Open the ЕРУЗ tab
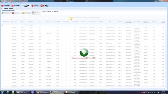The image size is (168, 94). pyautogui.click(x=45, y=6)
